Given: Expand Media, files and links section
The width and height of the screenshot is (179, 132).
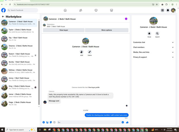Looking at the screenshot, I should tap(153, 52).
